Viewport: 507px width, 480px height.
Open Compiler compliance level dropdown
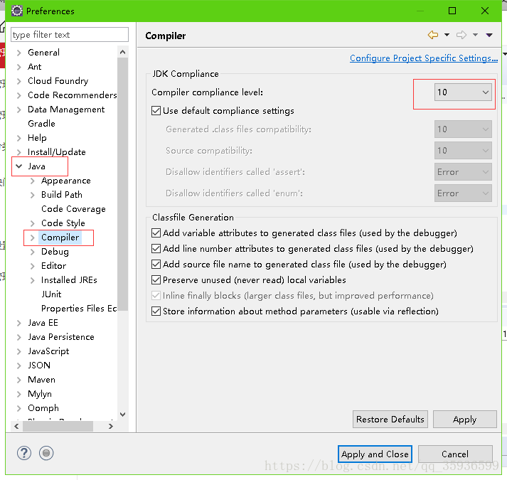coord(463,92)
